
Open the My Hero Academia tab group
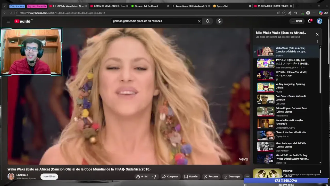pos(37,6)
